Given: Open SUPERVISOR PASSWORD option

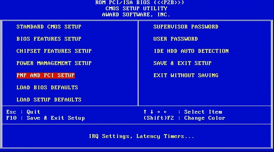Looking at the screenshot, I should [186, 27].
